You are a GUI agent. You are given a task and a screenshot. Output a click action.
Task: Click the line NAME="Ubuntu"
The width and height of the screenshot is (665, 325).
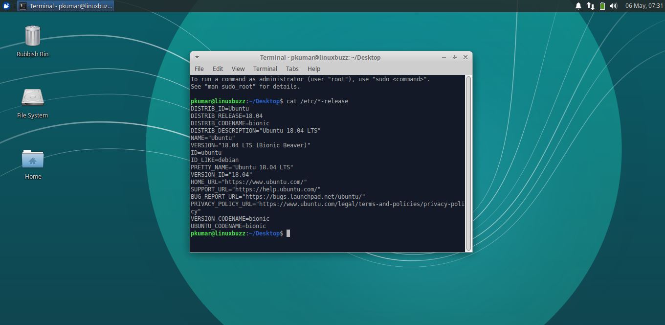(x=213, y=138)
